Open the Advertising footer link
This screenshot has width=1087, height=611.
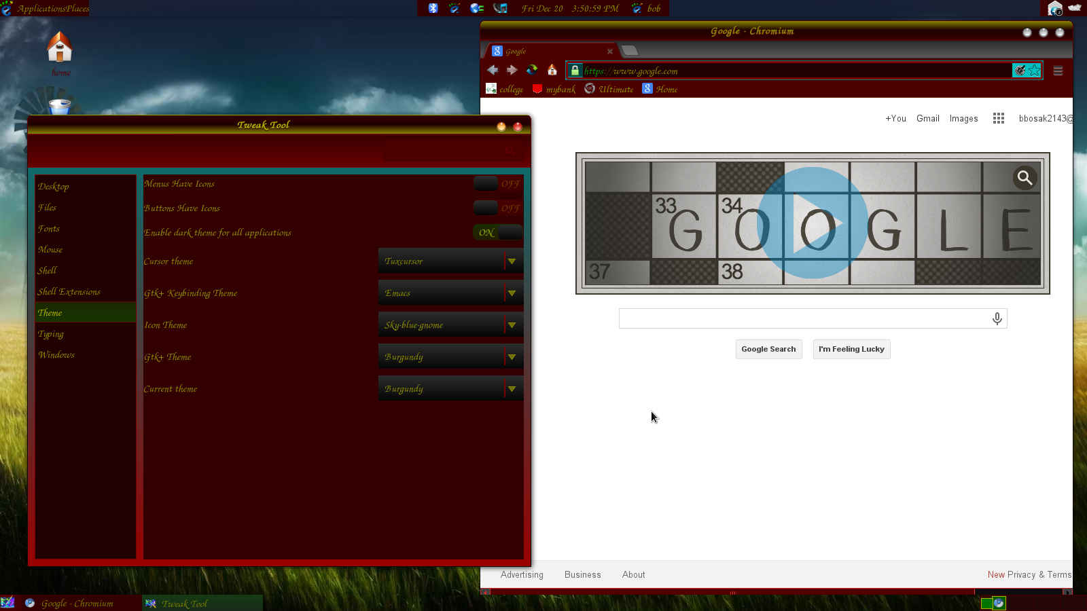[522, 574]
